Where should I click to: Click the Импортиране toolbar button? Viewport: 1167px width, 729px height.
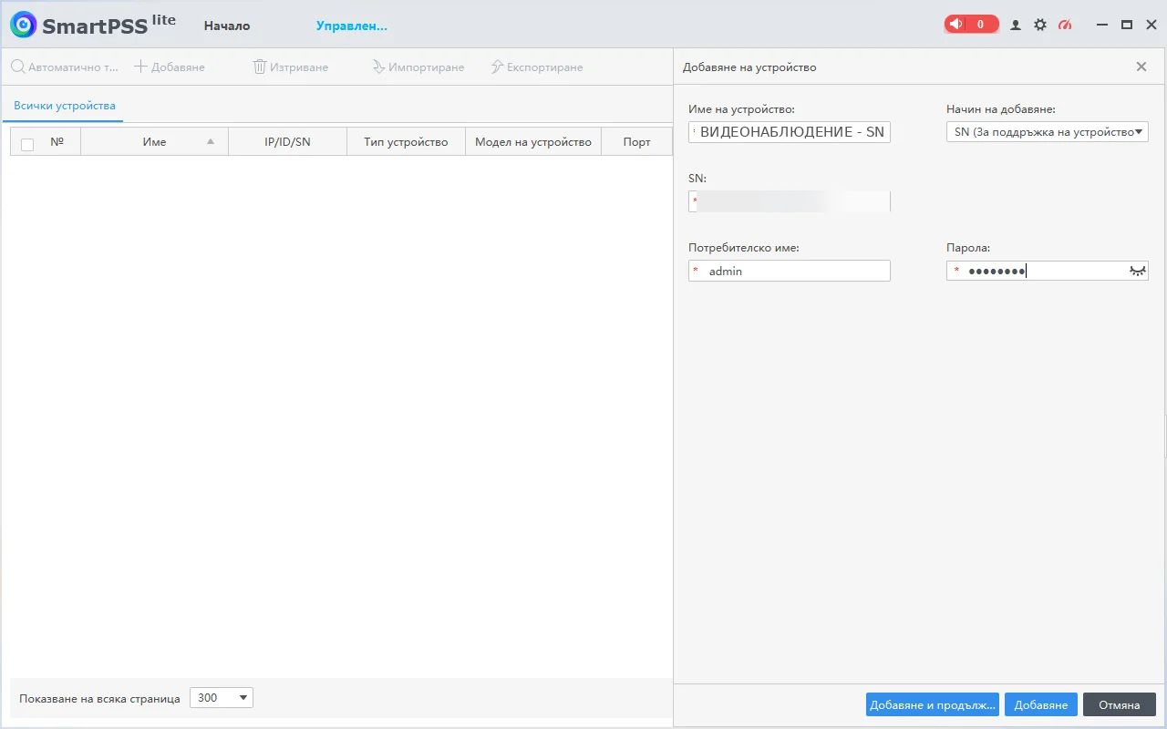pyautogui.click(x=418, y=67)
